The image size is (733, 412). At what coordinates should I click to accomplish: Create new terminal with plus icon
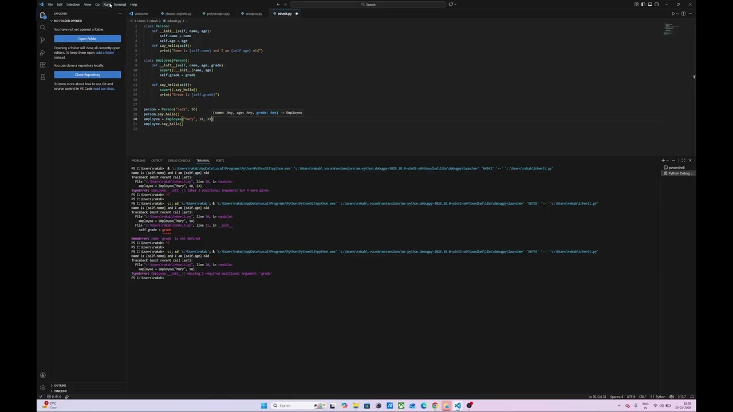[663, 161]
